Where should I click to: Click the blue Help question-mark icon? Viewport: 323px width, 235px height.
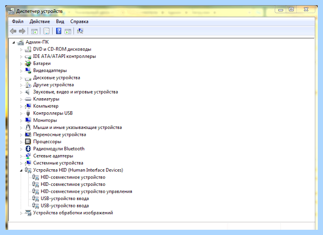[58, 31]
